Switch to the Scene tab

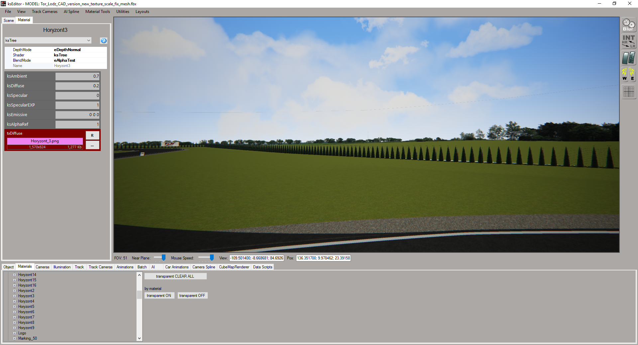point(9,21)
